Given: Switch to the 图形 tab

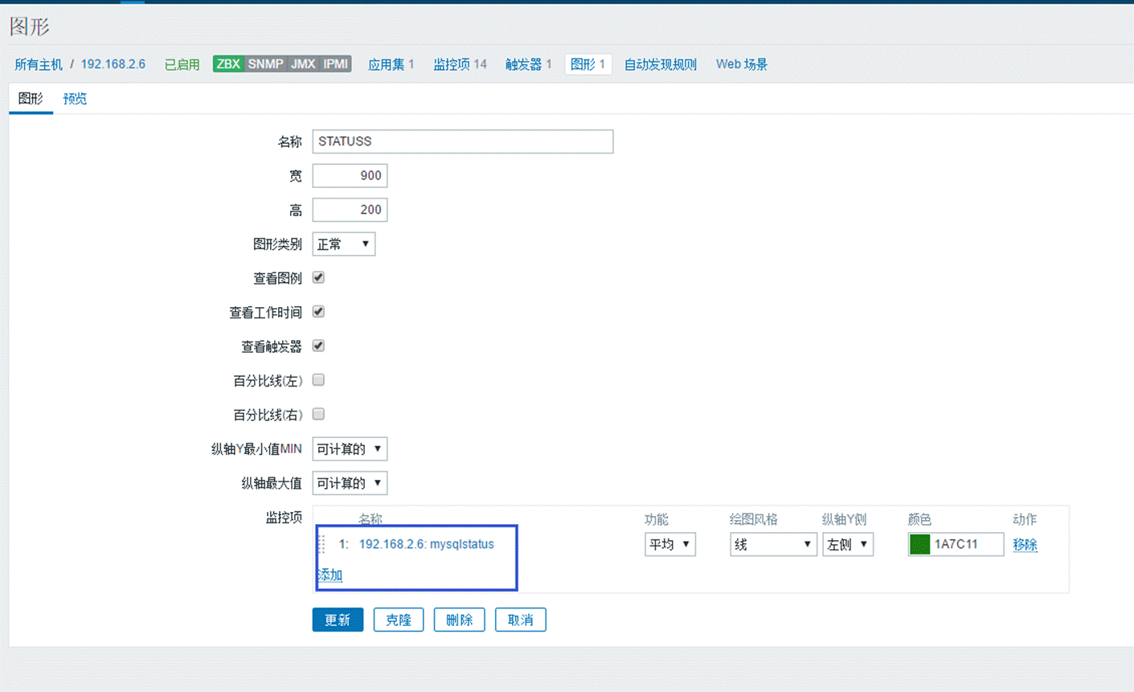Looking at the screenshot, I should pyautogui.click(x=31, y=98).
